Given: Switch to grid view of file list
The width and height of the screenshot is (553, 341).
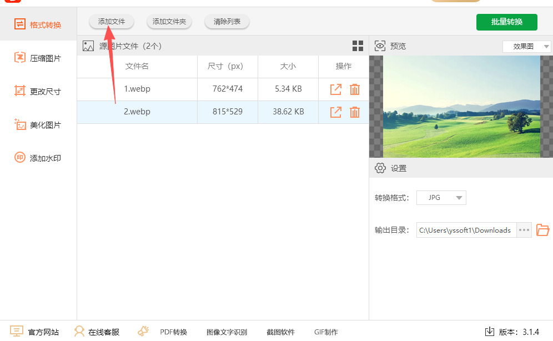Looking at the screenshot, I should click(358, 46).
